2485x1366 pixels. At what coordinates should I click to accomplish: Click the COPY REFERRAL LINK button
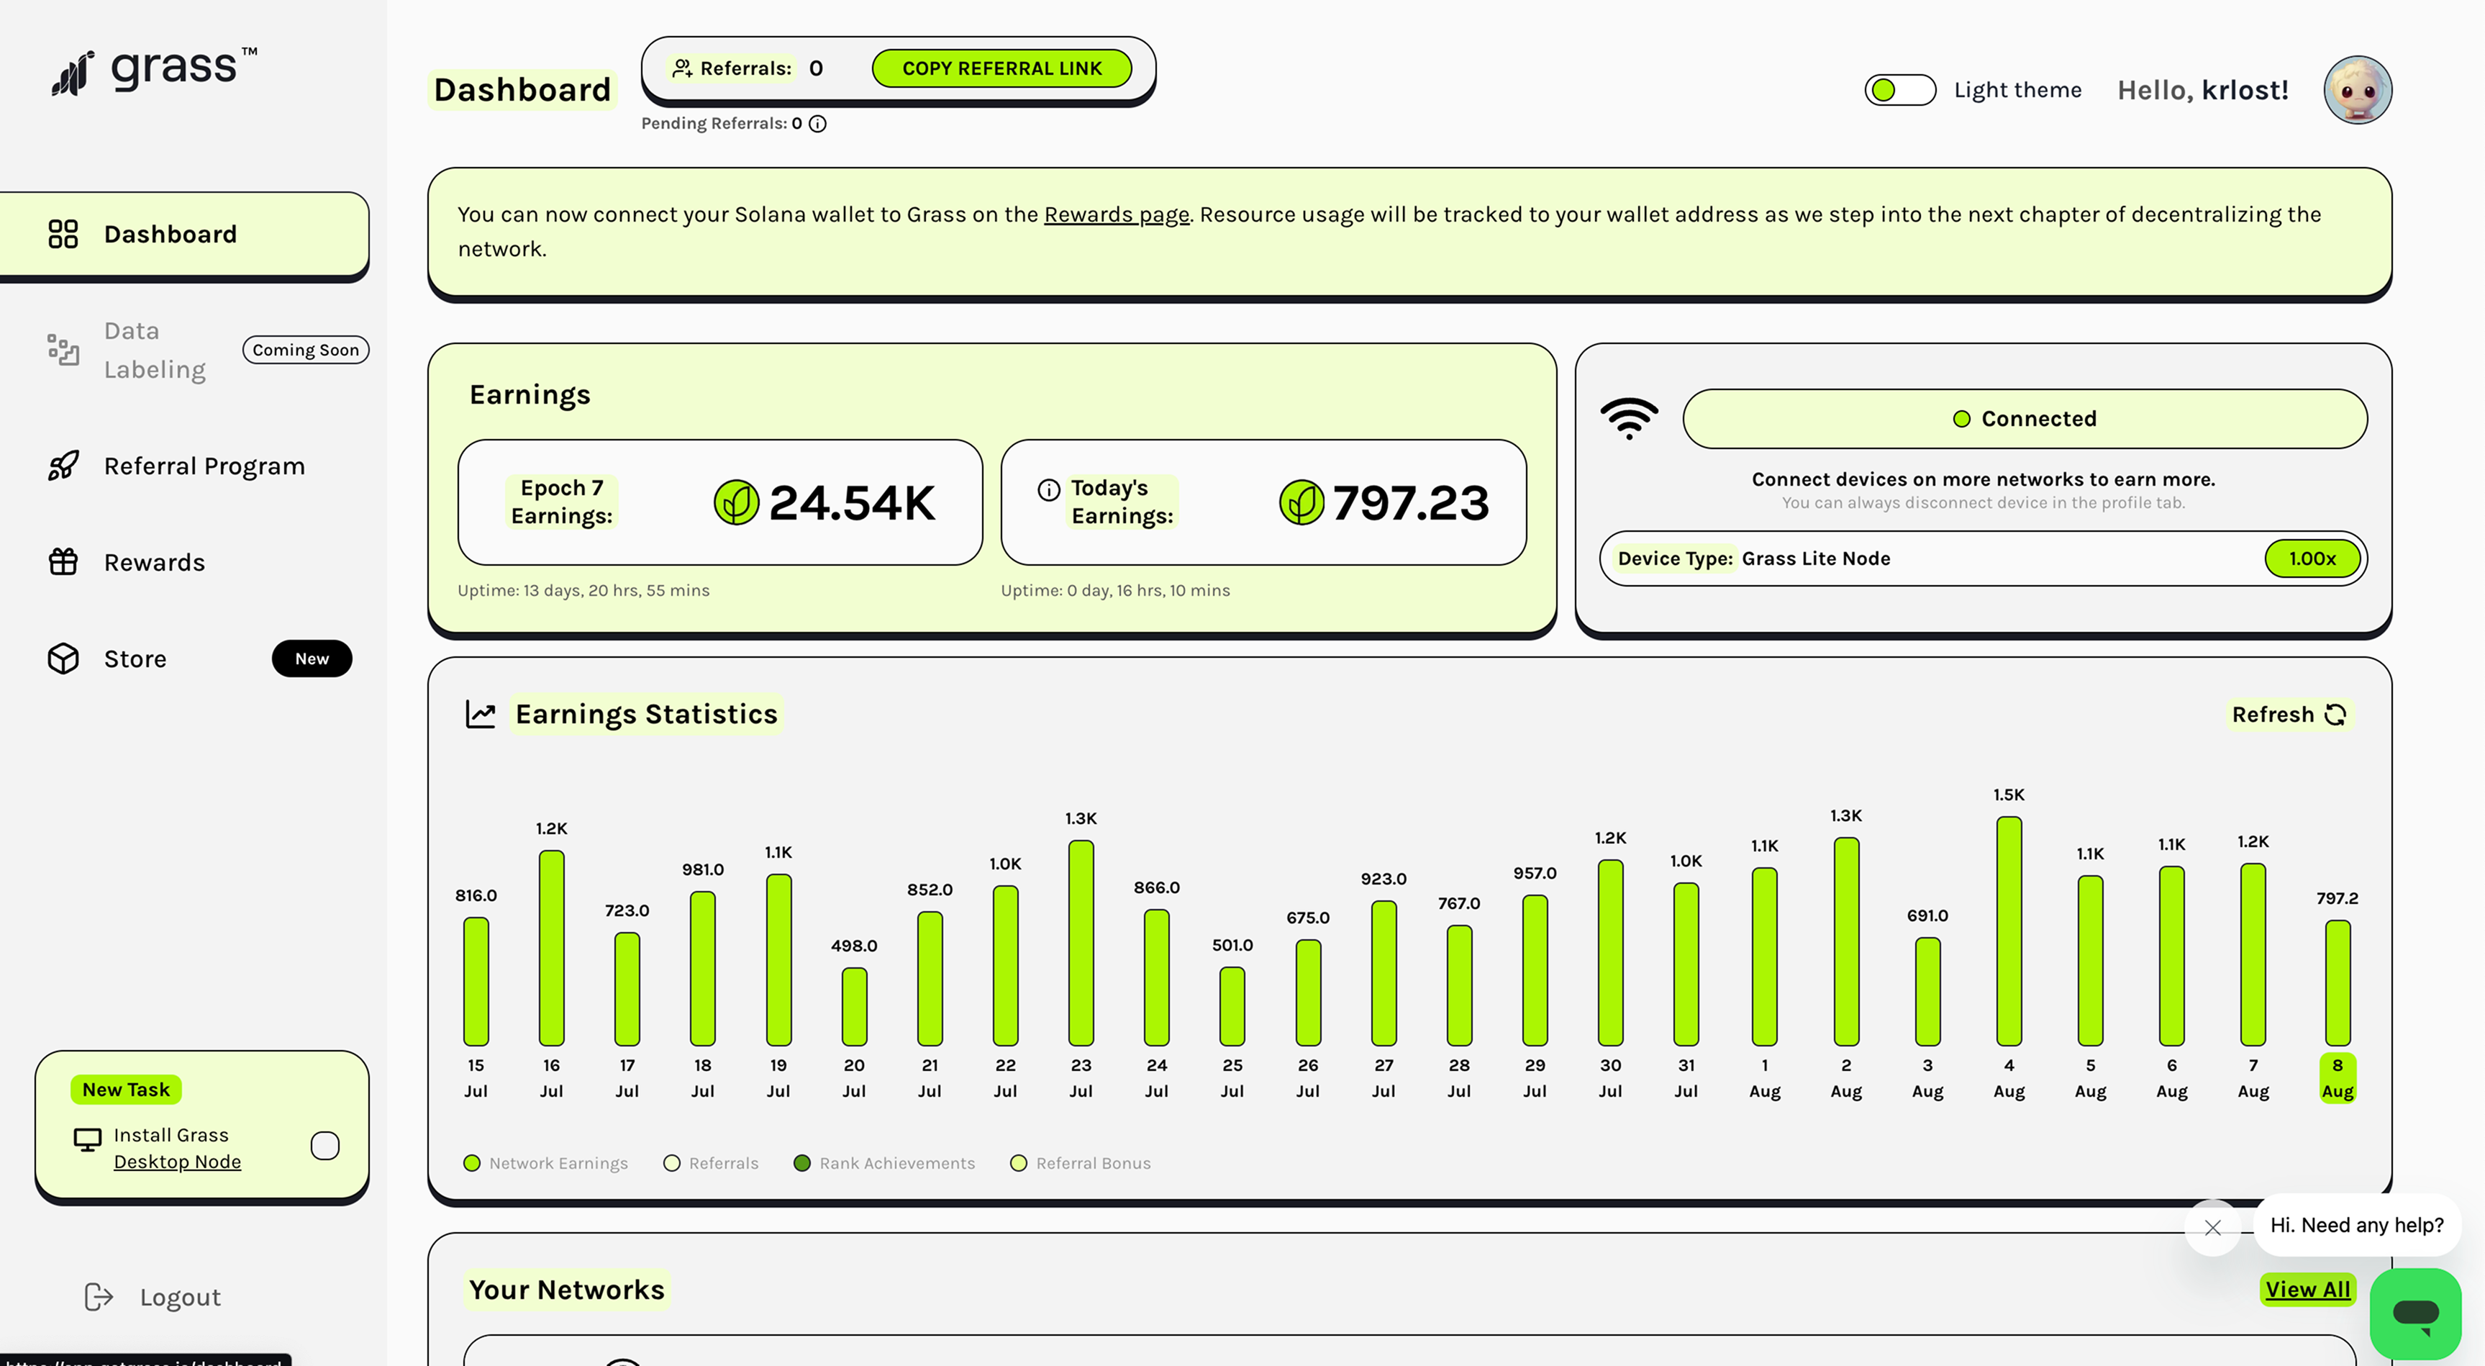coord(1001,68)
